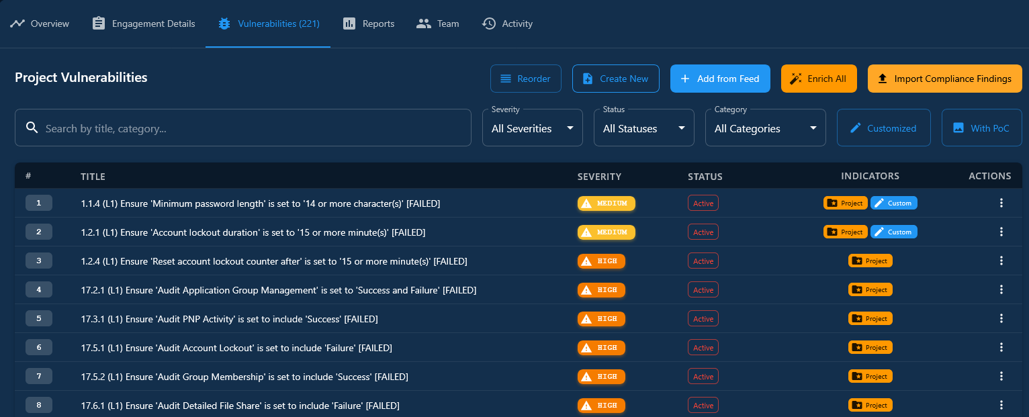Go to the Team tab

(x=438, y=24)
